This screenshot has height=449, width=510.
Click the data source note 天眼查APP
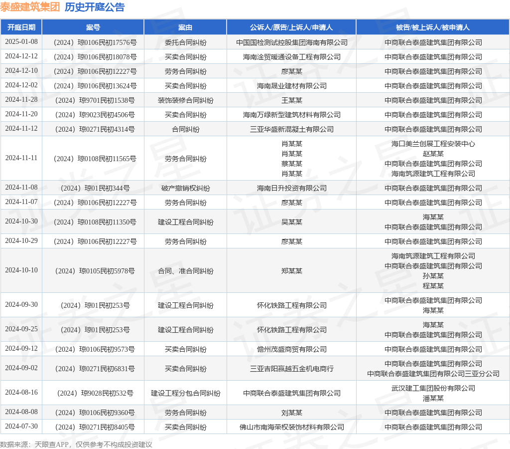51,445
